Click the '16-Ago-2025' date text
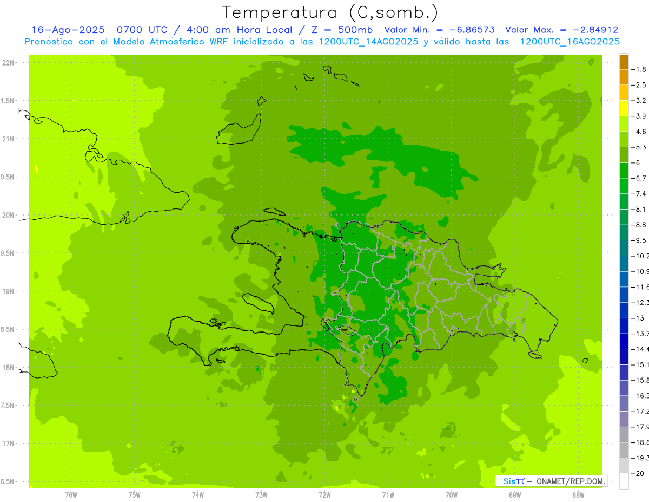Image resolution: width=649 pixels, height=502 pixels. click(68, 30)
